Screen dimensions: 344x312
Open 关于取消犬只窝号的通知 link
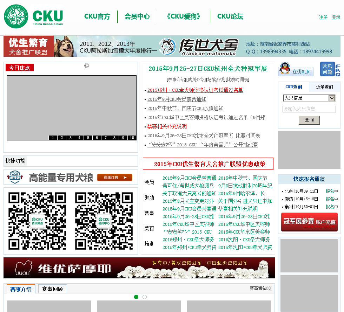point(189,193)
